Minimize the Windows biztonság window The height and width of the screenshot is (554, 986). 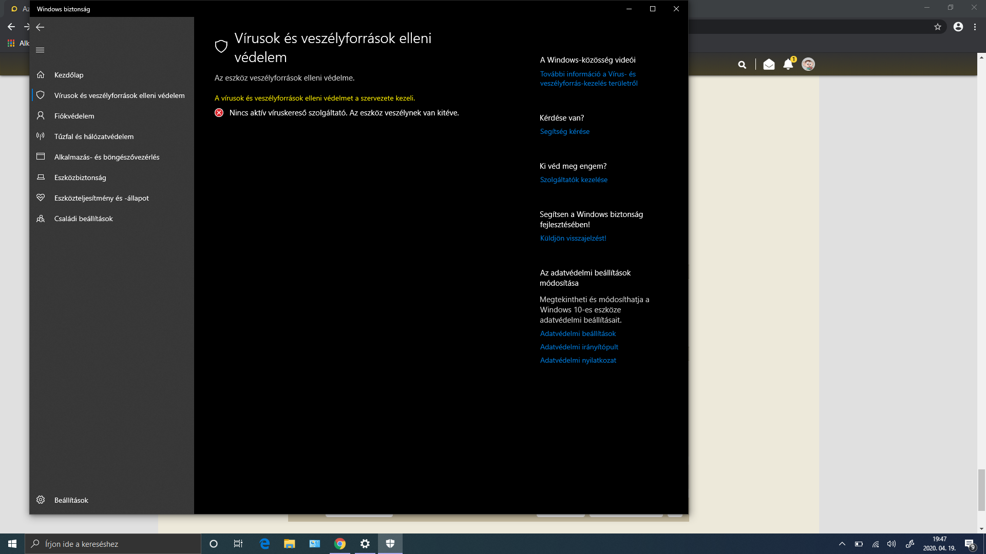[629, 9]
